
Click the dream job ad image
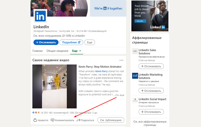150,16
